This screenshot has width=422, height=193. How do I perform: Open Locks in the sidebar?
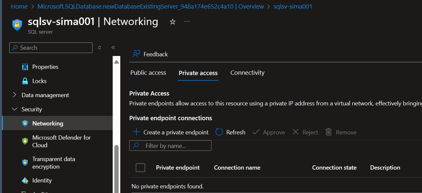pos(39,81)
